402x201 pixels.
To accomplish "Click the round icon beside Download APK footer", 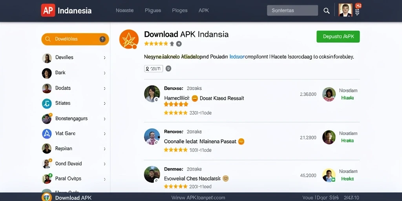I will (x=47, y=197).
